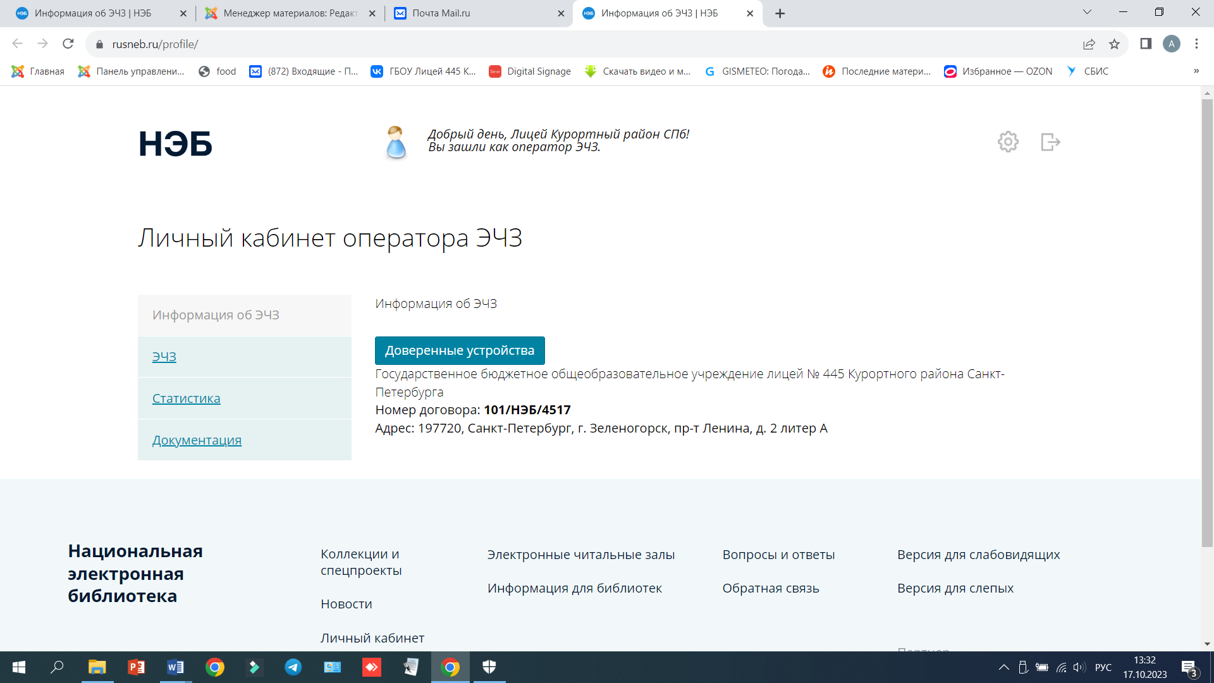This screenshot has height=683, width=1214.
Task: Open Вопросы и ответы footer link
Action: pyautogui.click(x=779, y=555)
